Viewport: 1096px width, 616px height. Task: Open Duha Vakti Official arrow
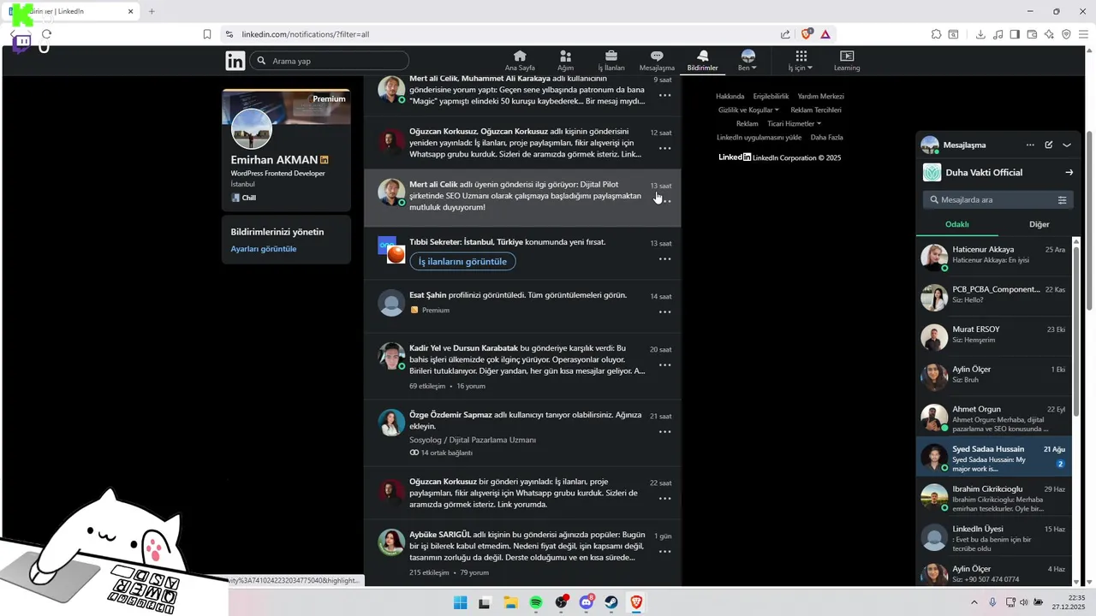1069,172
